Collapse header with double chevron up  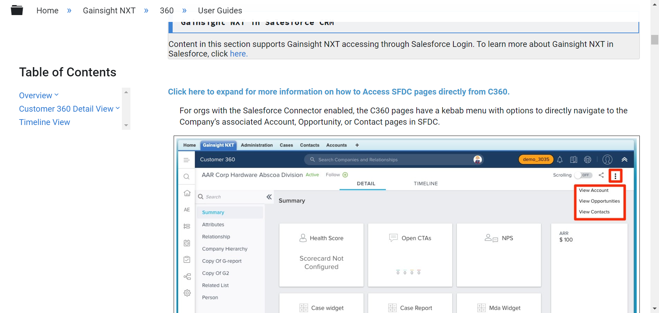(x=624, y=160)
